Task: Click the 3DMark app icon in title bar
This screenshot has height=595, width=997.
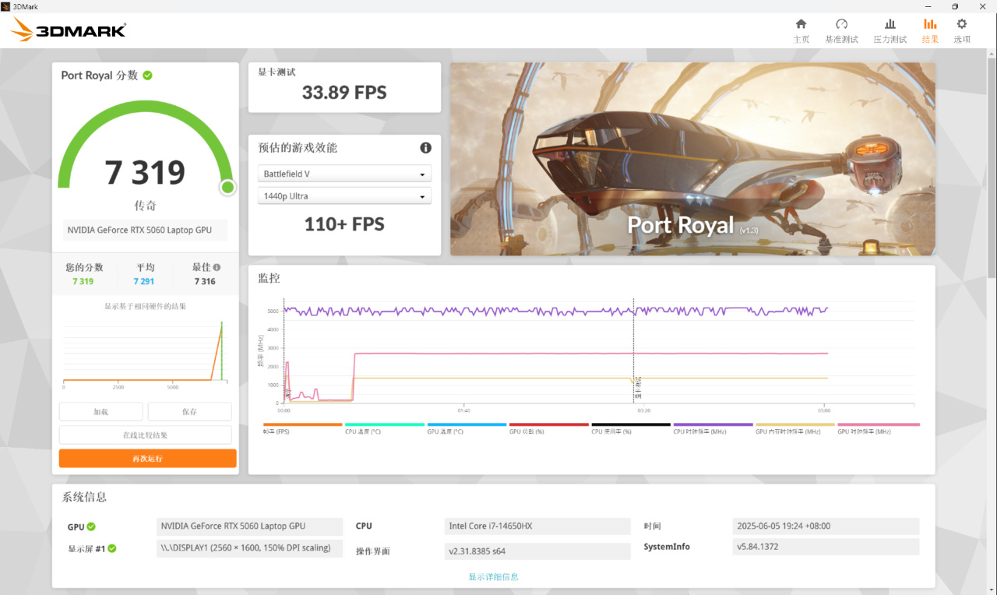Action: [x=5, y=6]
